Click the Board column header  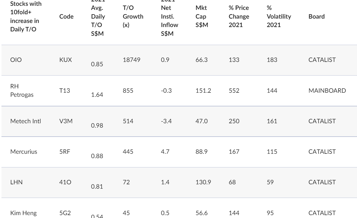(x=316, y=17)
